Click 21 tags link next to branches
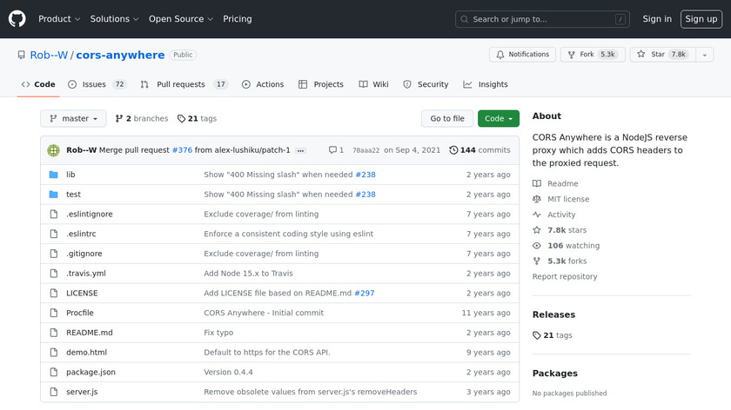Screen dimensions: 731x410 point(197,119)
